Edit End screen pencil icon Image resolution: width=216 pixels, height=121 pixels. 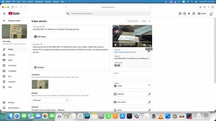pyautogui.click(x=149, y=102)
